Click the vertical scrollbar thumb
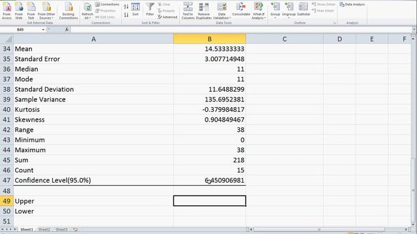 pyautogui.click(x=414, y=190)
